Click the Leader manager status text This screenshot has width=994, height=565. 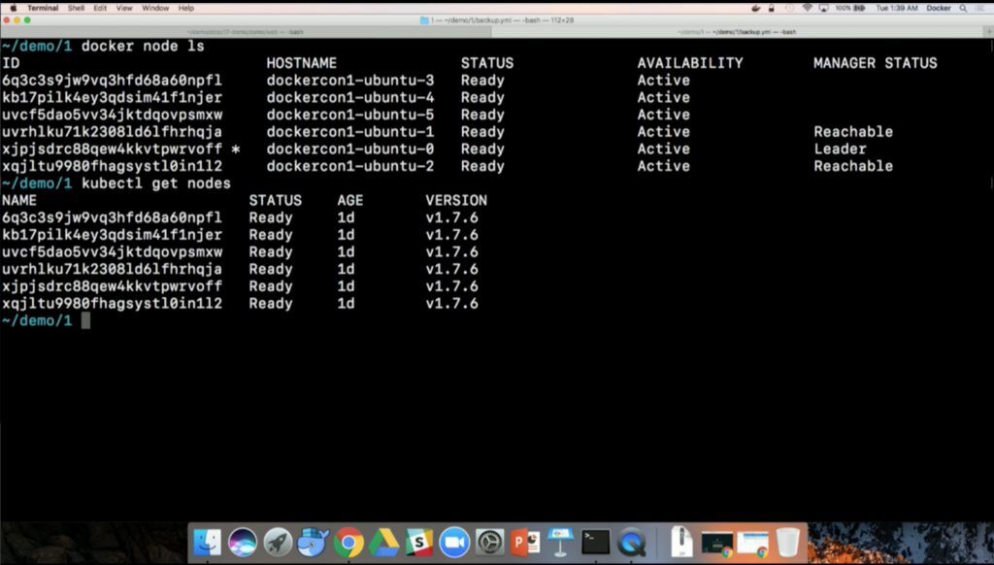pos(840,150)
